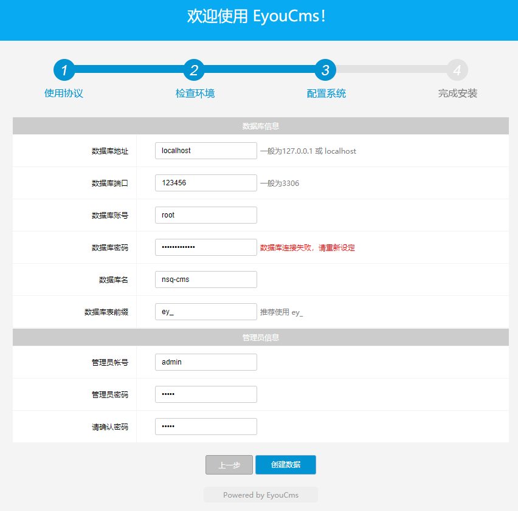The width and height of the screenshot is (518, 511).
Task: Focus the 数据库账号 field containing root
Action: (x=206, y=215)
